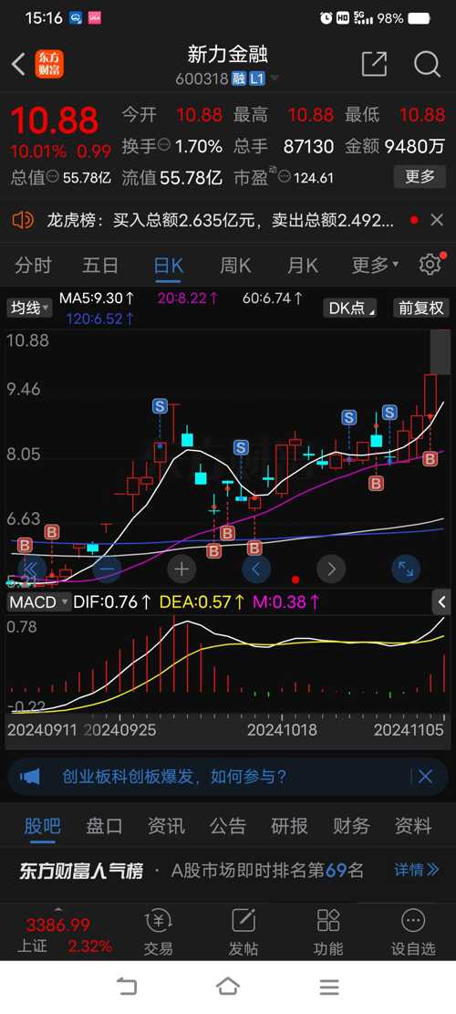
Task: Open the share icon in header
Action: click(374, 64)
